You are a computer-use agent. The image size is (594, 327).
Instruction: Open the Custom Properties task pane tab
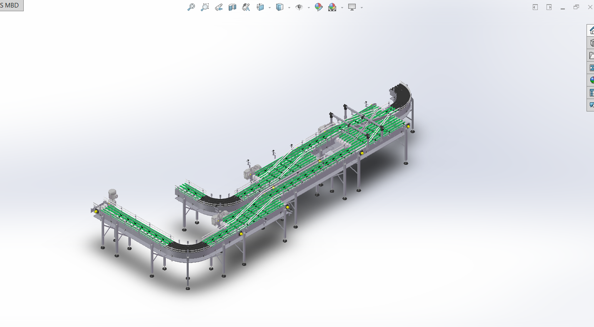click(591, 93)
